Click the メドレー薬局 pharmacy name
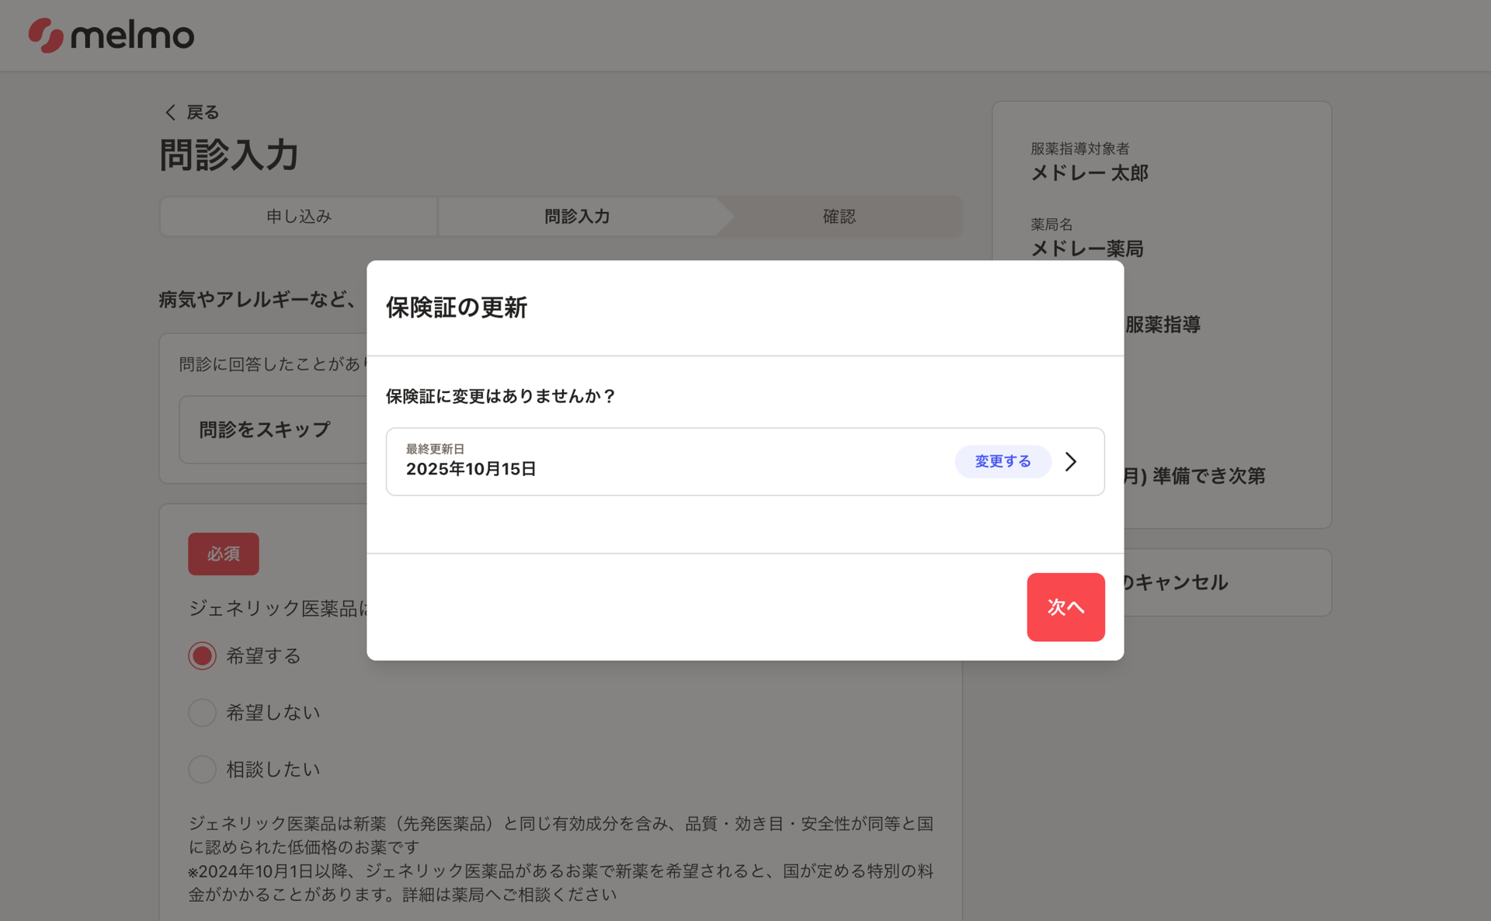The height and width of the screenshot is (921, 1491). tap(1086, 248)
